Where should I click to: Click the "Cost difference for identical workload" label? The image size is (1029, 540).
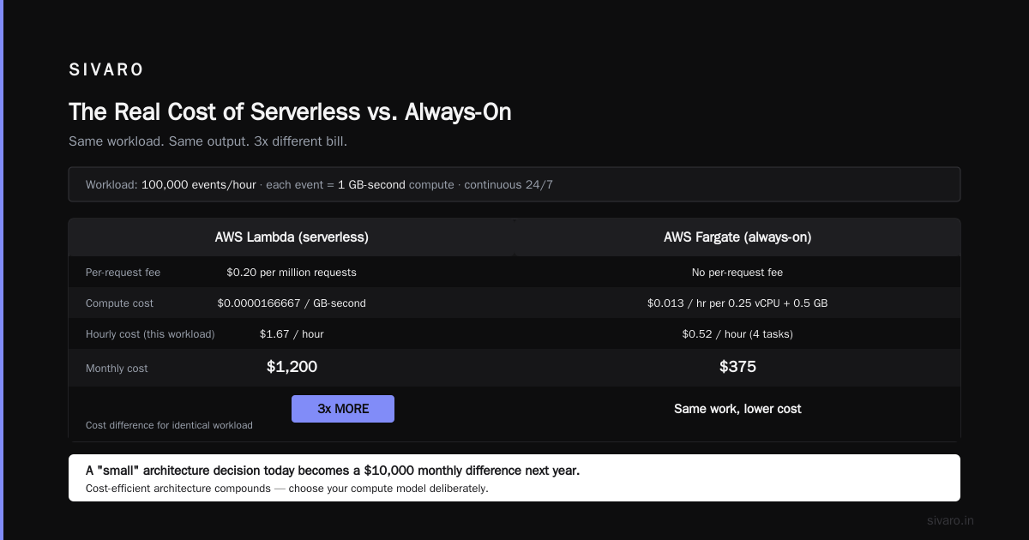pos(169,425)
